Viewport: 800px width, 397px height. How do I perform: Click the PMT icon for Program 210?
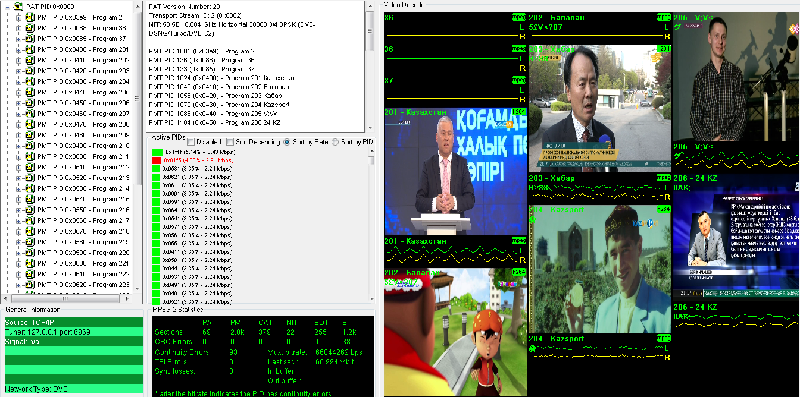point(30,146)
